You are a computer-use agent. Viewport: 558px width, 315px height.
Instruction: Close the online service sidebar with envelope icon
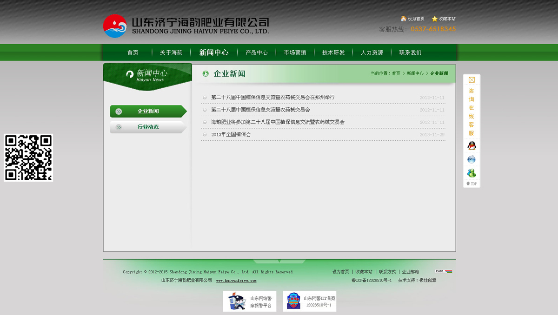click(472, 80)
